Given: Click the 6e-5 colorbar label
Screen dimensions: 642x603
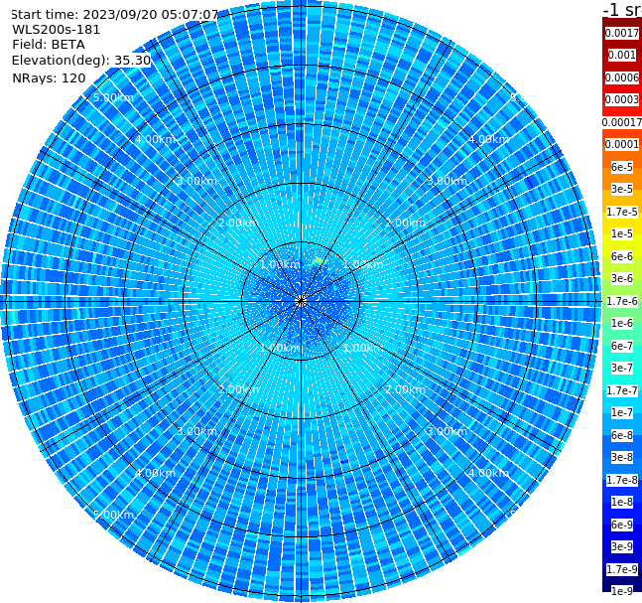Looking at the screenshot, I should coord(622,167).
